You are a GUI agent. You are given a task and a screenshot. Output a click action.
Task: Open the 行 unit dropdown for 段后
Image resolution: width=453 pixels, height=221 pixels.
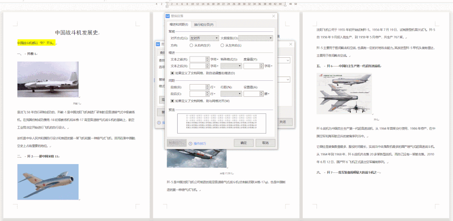pyautogui.click(x=213, y=94)
